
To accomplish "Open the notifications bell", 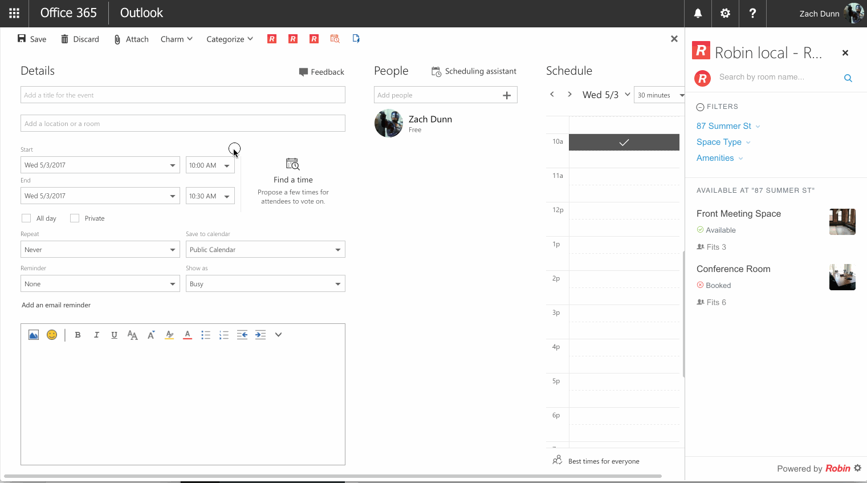I will coord(698,13).
